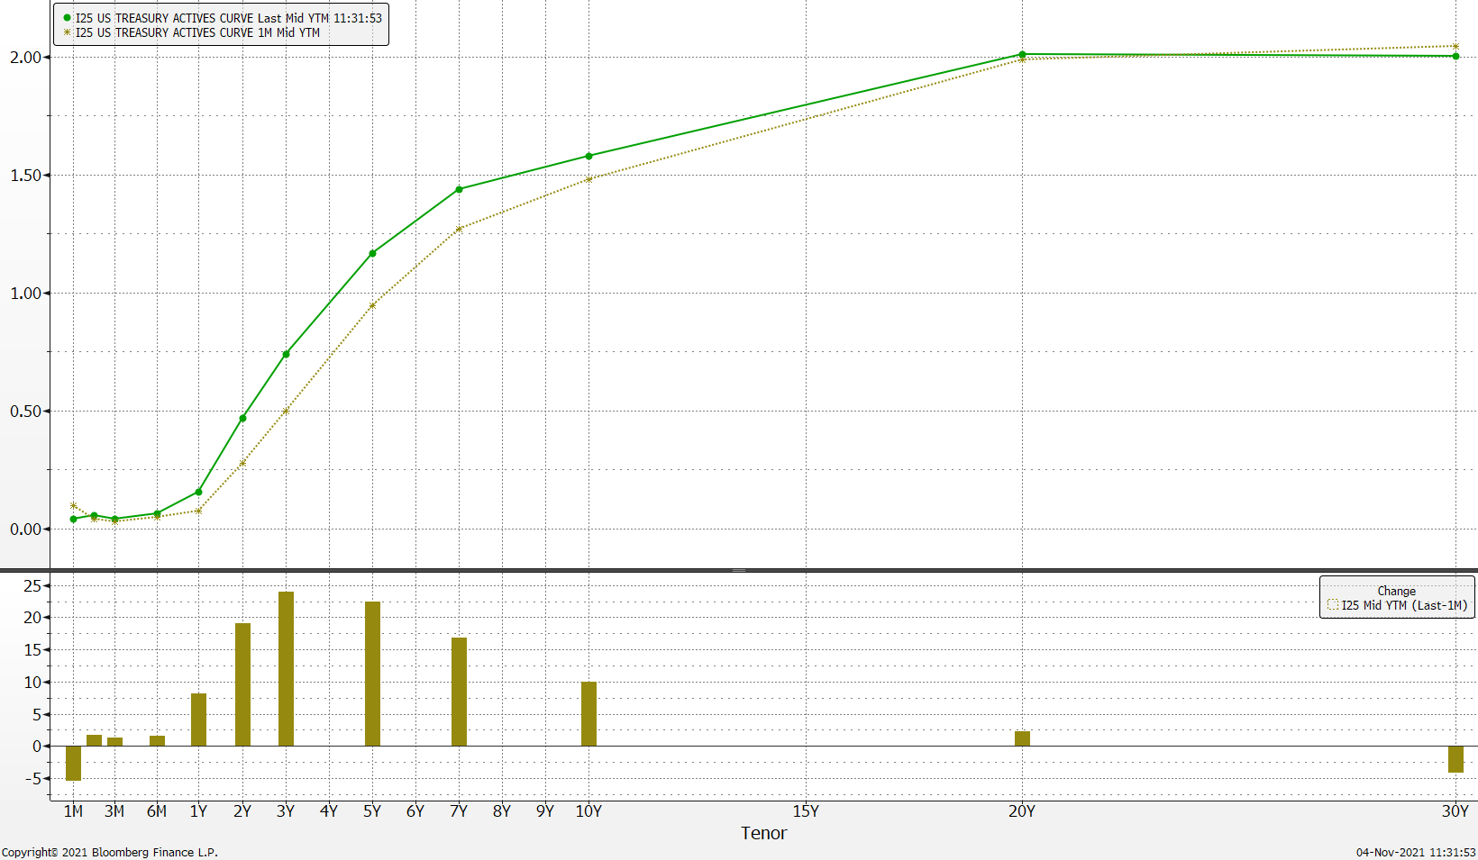Click the '5Y' tenor axis label
1478x860 pixels.
372,811
